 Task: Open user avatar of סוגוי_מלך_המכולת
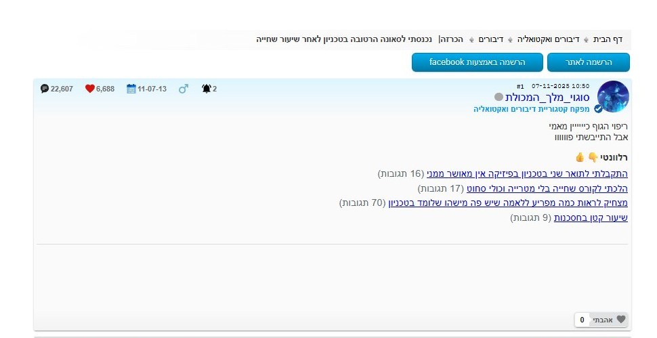[x=613, y=97]
